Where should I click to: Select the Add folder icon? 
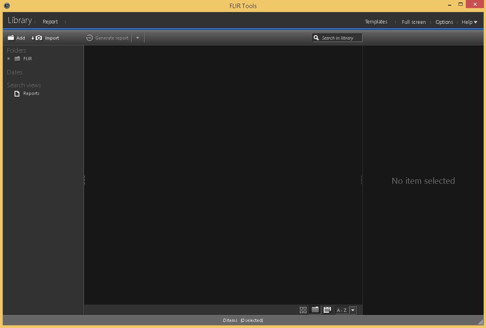coord(11,38)
